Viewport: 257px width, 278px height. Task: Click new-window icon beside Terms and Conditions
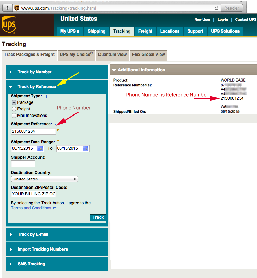pyautogui.click(x=54, y=209)
